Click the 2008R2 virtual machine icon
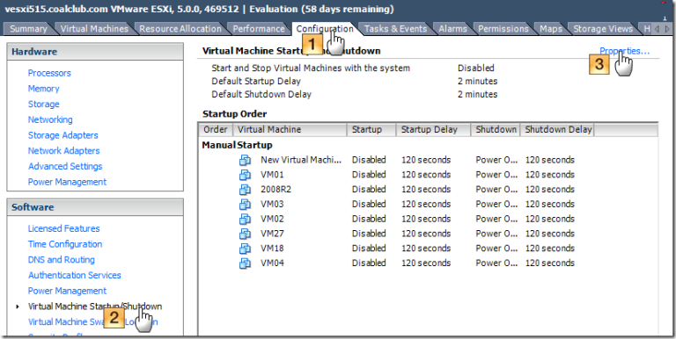The image size is (676, 339). point(245,190)
